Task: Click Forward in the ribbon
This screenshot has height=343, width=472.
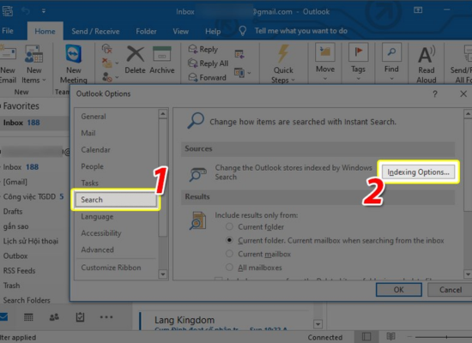Action: [x=207, y=77]
